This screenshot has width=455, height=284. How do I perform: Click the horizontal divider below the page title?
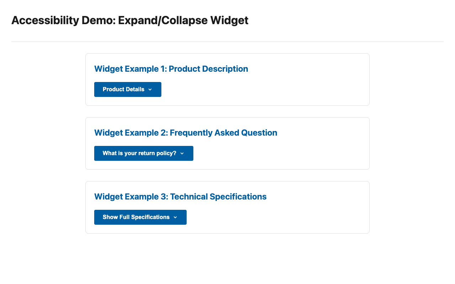(x=227, y=41)
